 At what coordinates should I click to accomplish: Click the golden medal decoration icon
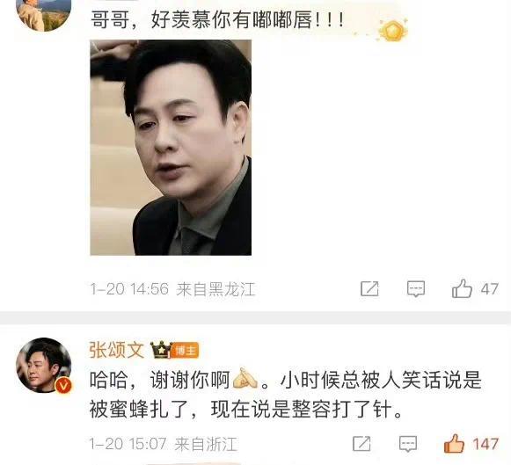point(392,30)
